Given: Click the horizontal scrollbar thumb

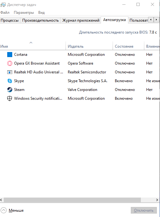Looking at the screenshot, I should click(x=72, y=200).
